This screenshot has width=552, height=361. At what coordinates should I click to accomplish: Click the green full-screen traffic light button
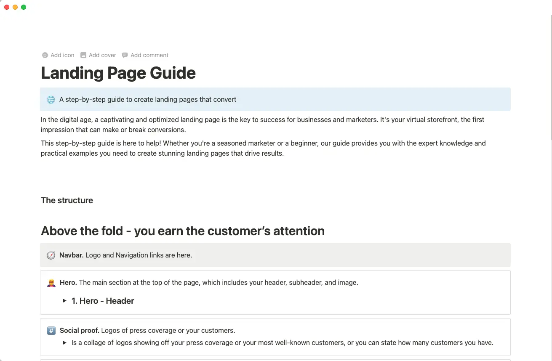click(24, 7)
